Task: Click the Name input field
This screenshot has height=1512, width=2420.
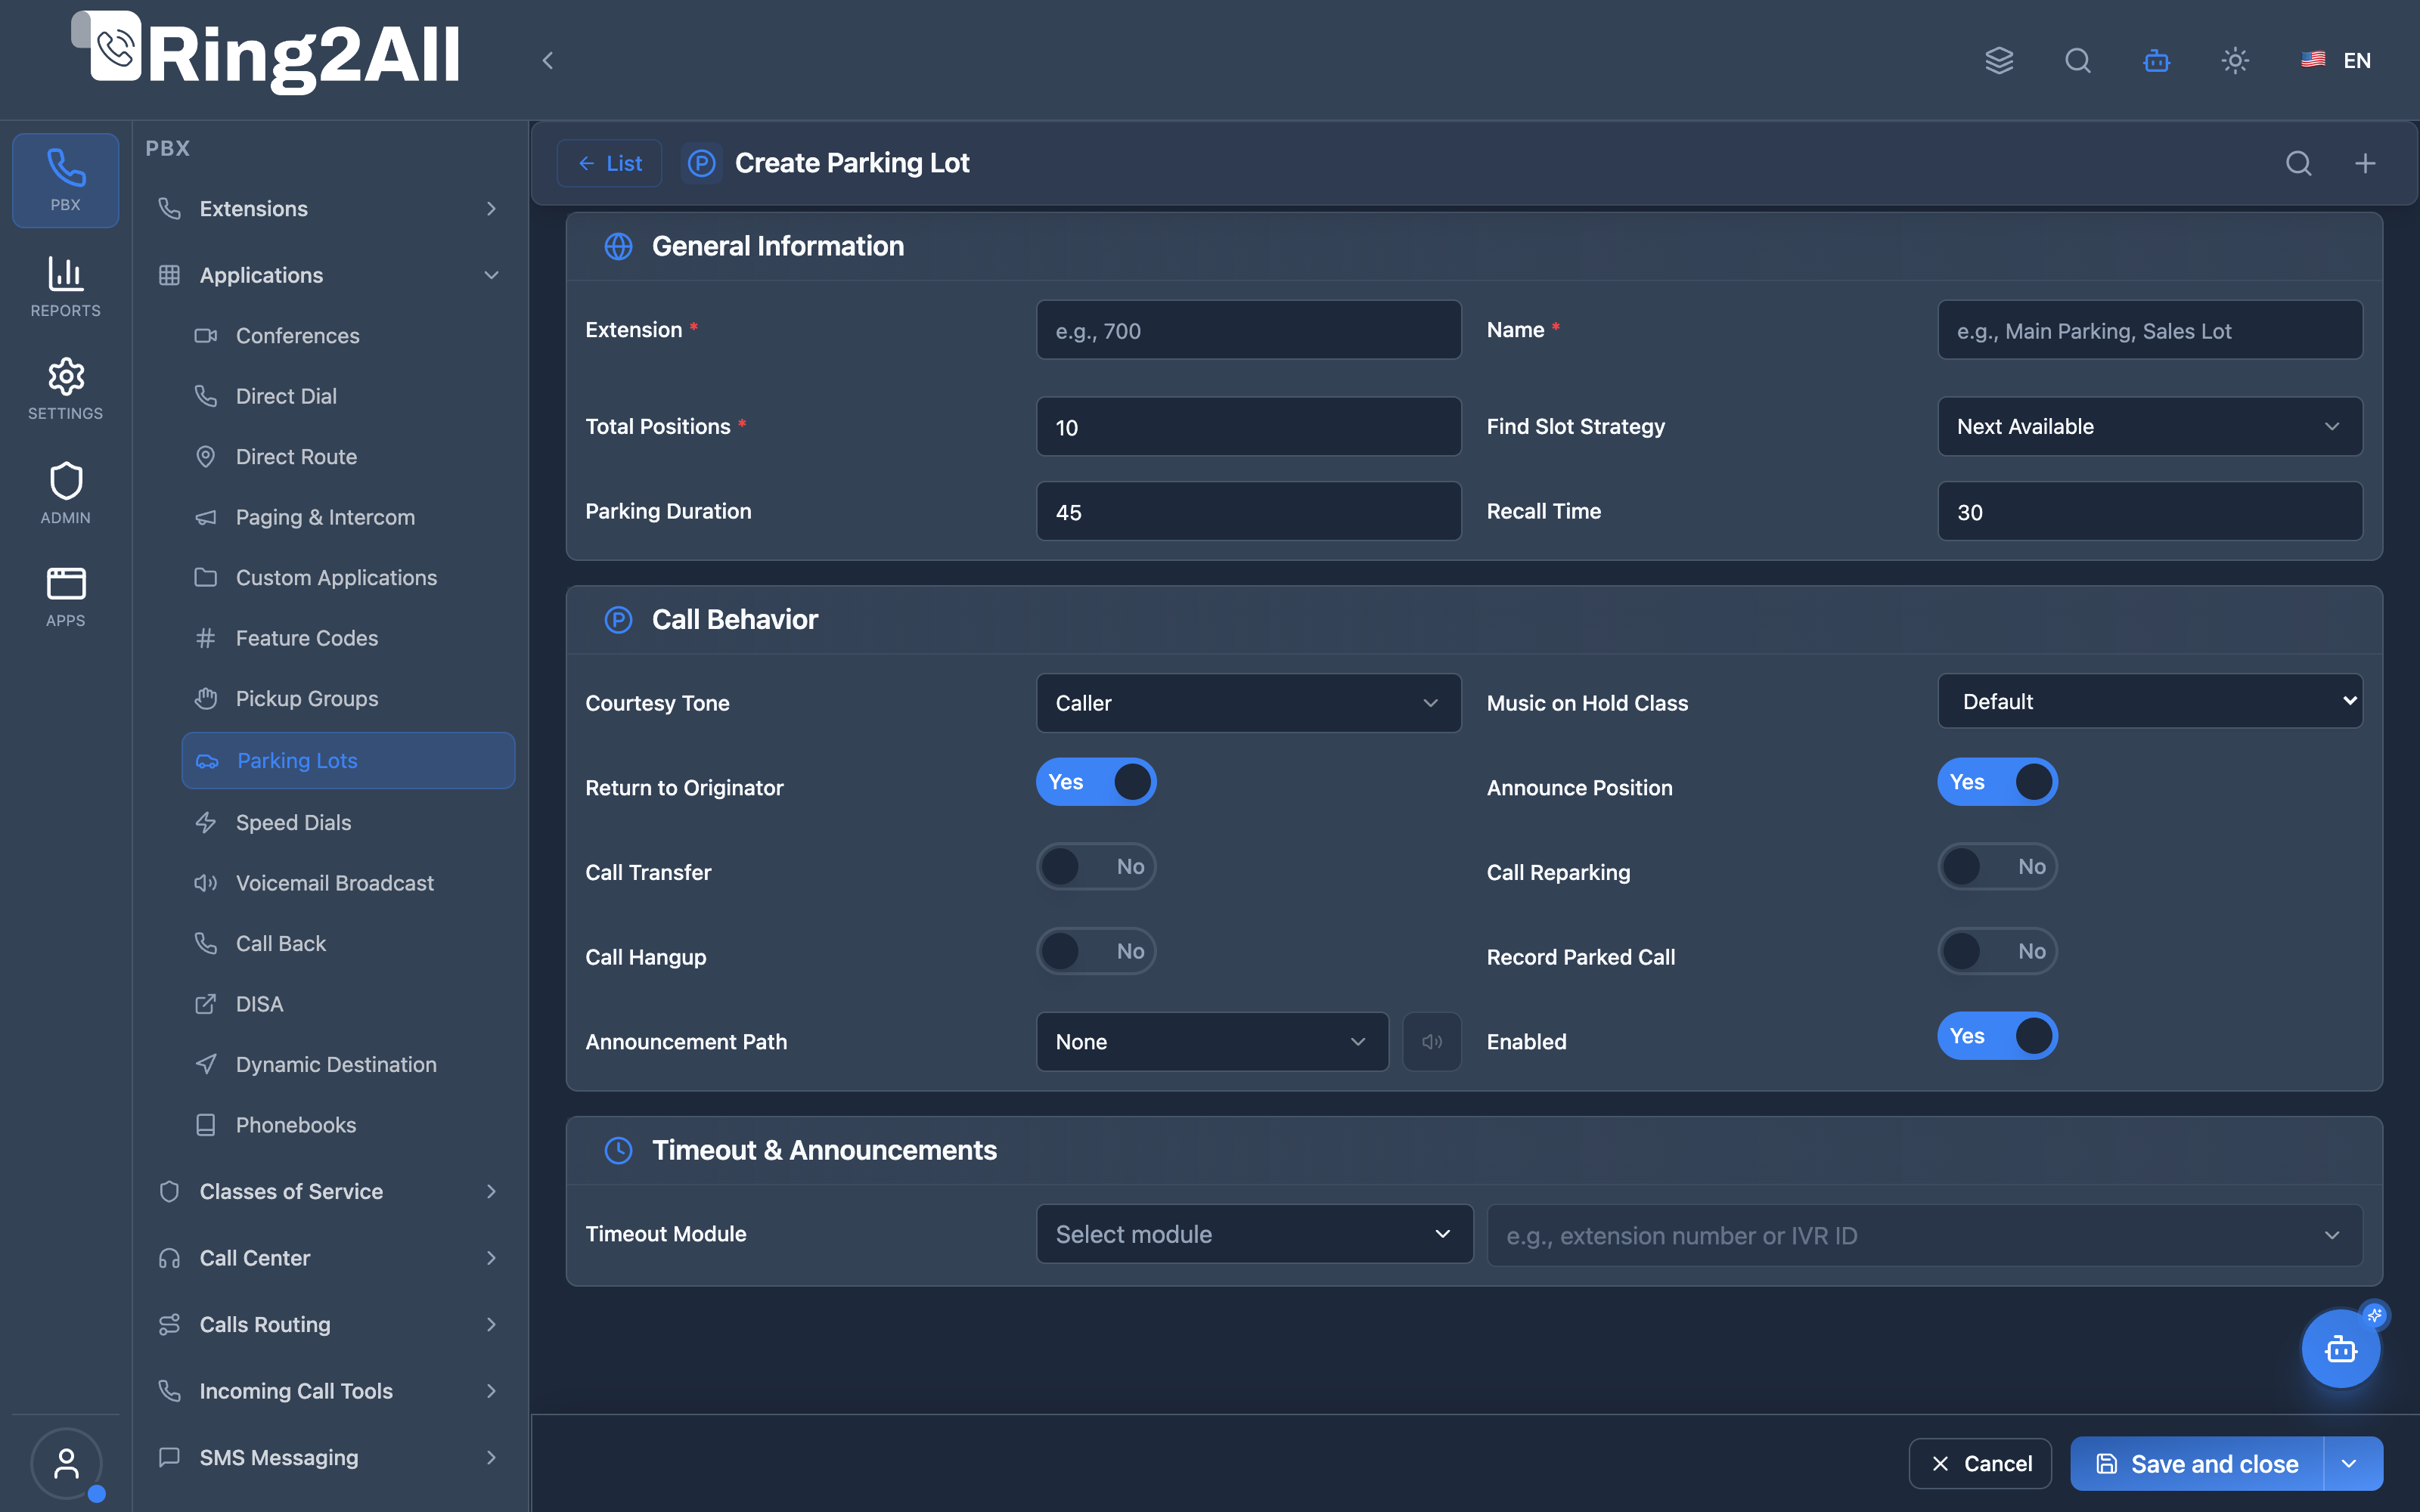Action: coord(2150,330)
